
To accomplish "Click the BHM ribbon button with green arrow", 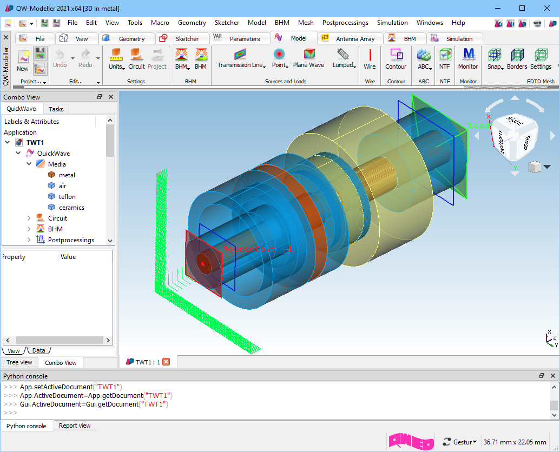I will tap(201, 59).
